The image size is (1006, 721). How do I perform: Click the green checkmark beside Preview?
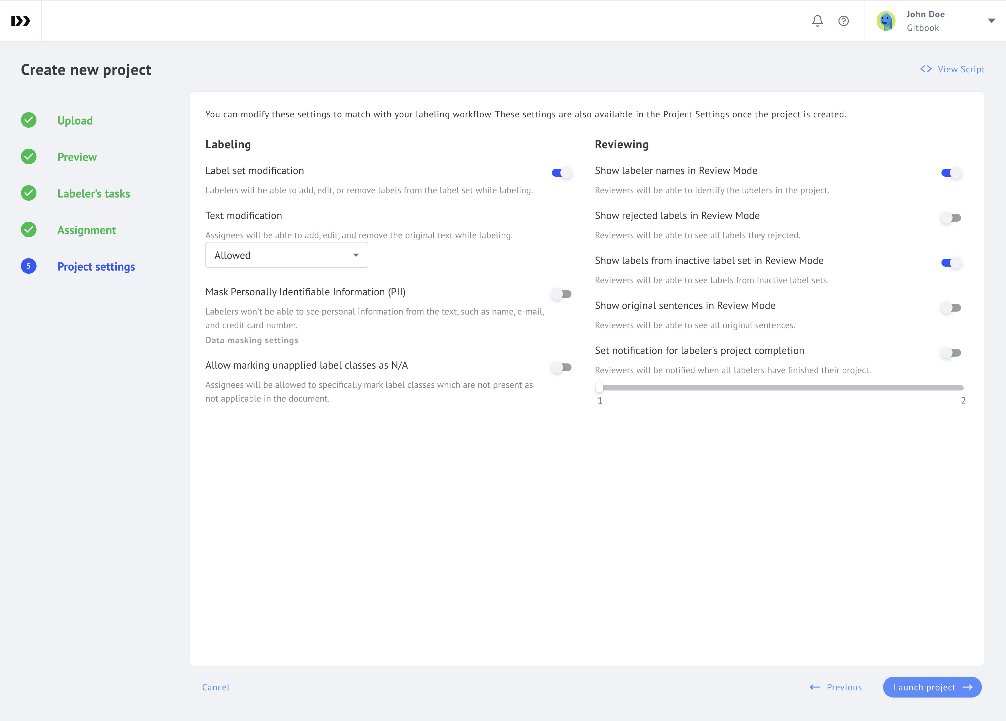point(29,156)
